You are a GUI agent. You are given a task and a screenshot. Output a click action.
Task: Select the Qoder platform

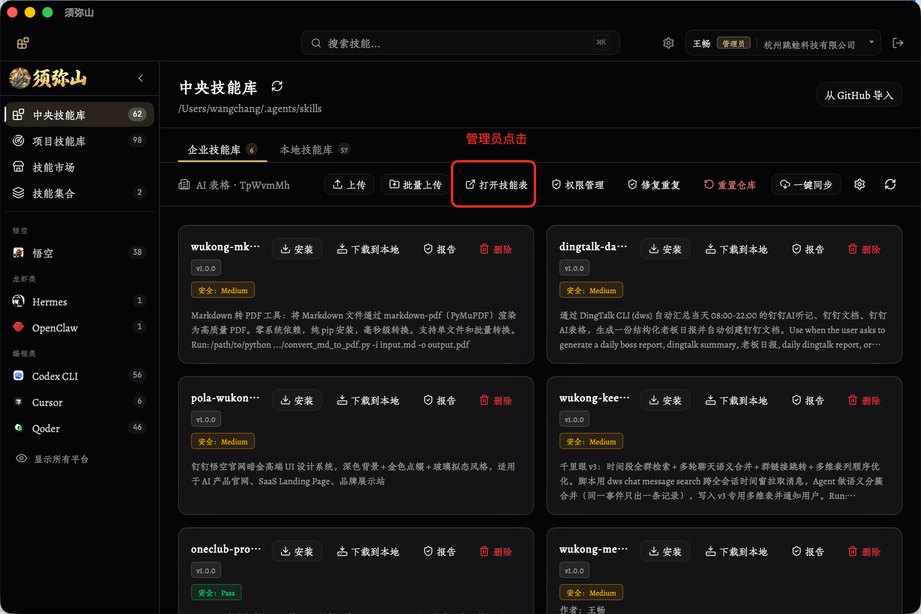[x=79, y=428]
